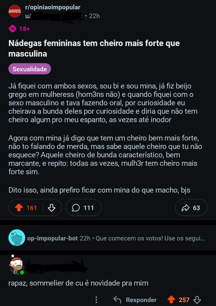Share the post via share arrow
Screen dimensions: 216x306
point(191,208)
